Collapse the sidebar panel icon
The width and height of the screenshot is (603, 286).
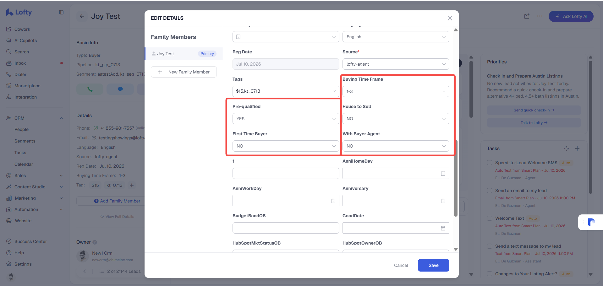click(61, 12)
